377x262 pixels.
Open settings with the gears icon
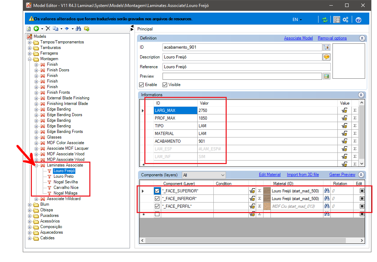pyautogui.click(x=345, y=20)
